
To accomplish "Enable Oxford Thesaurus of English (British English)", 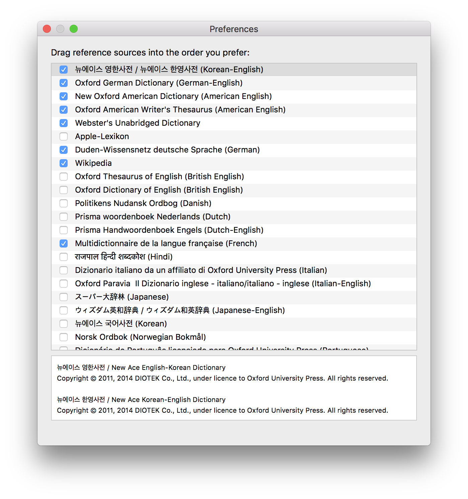I will [64, 177].
